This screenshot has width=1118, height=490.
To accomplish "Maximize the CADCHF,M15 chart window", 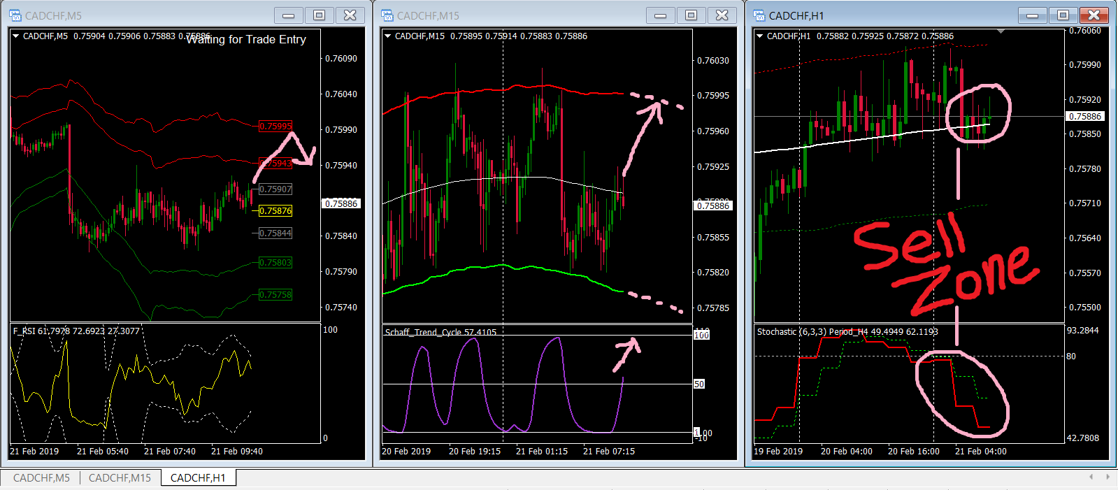I will (691, 15).
